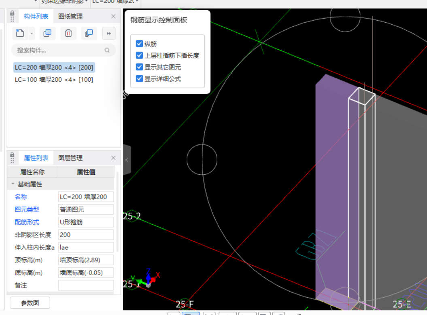The height and width of the screenshot is (315, 427).
Task: Switch to the 构件列表 tab
Action: 36,16
